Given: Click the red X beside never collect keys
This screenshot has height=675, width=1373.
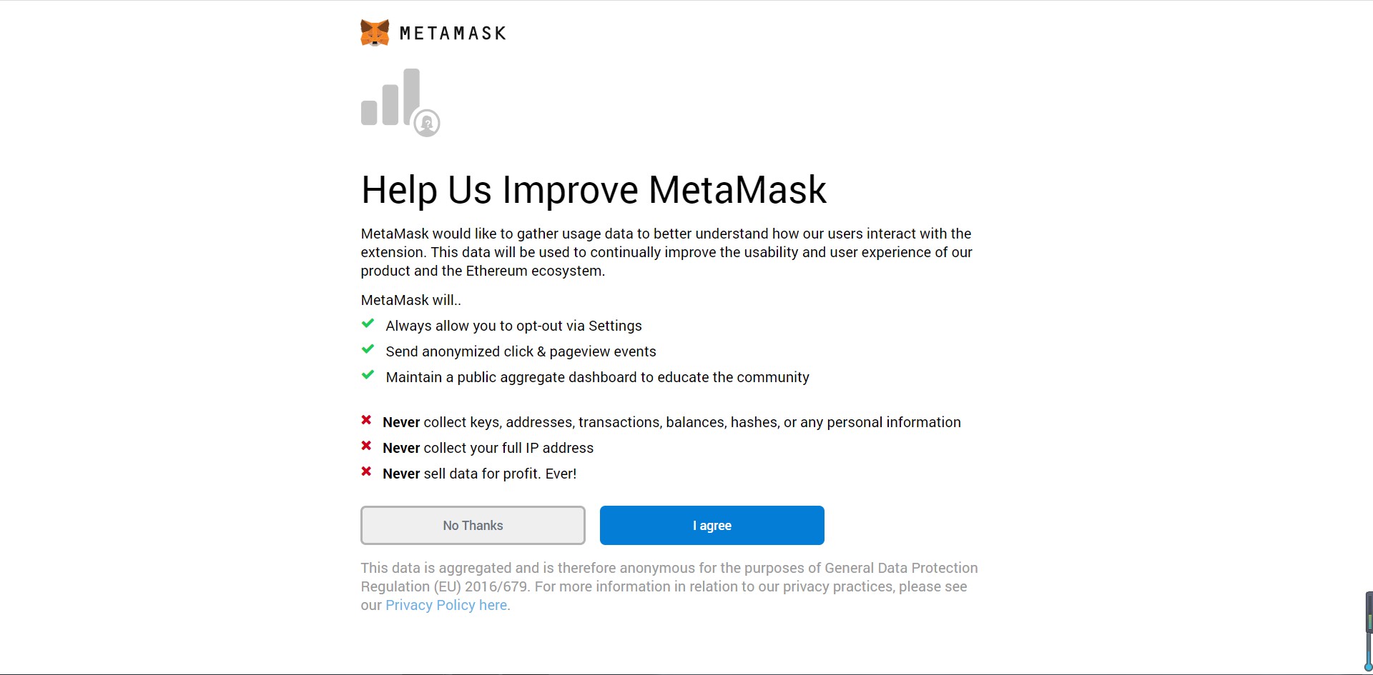Looking at the screenshot, I should pos(366,421).
